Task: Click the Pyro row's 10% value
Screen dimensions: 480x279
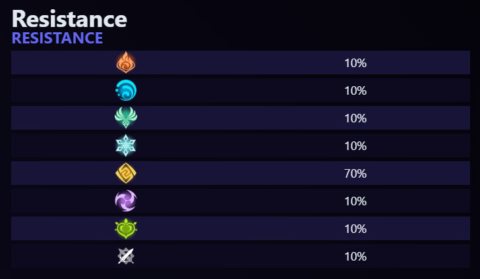Action: pos(355,63)
